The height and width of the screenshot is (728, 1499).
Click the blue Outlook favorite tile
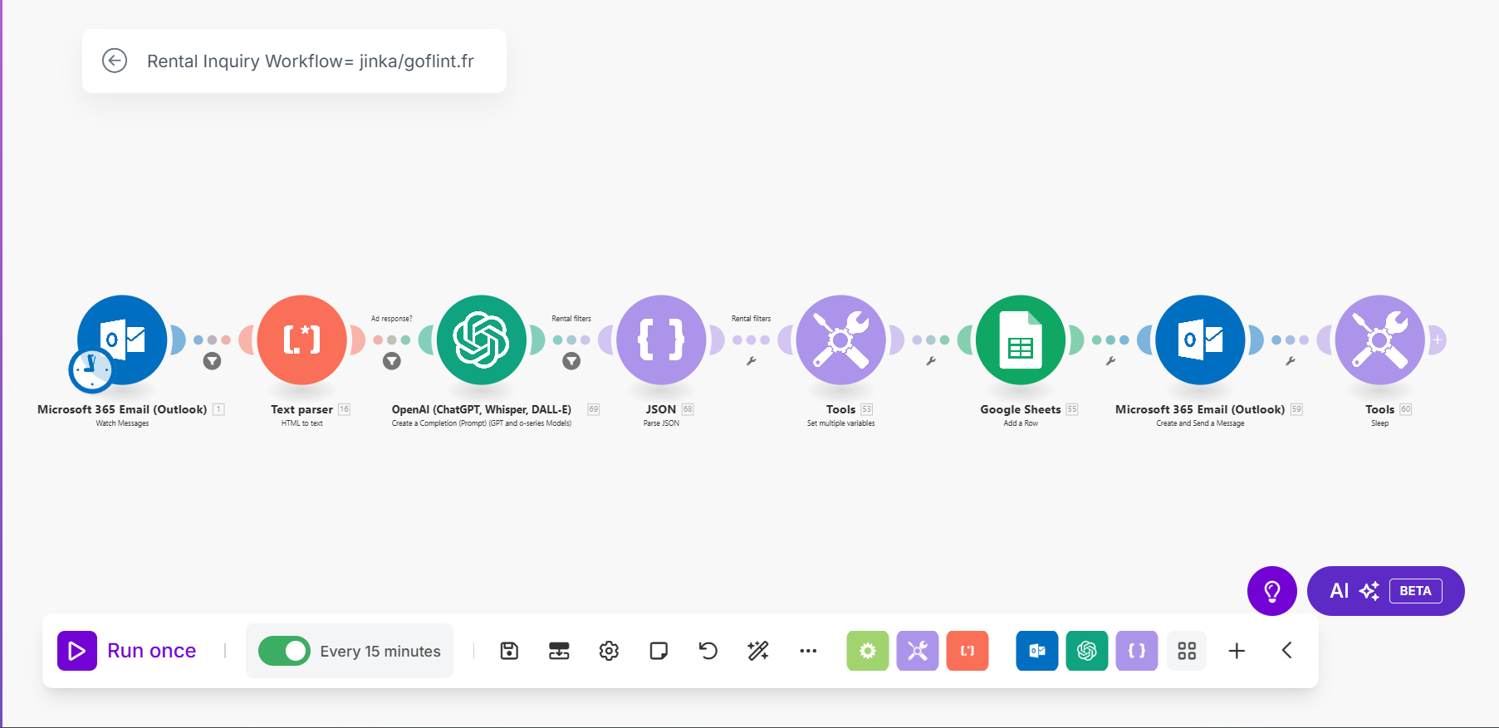1037,651
